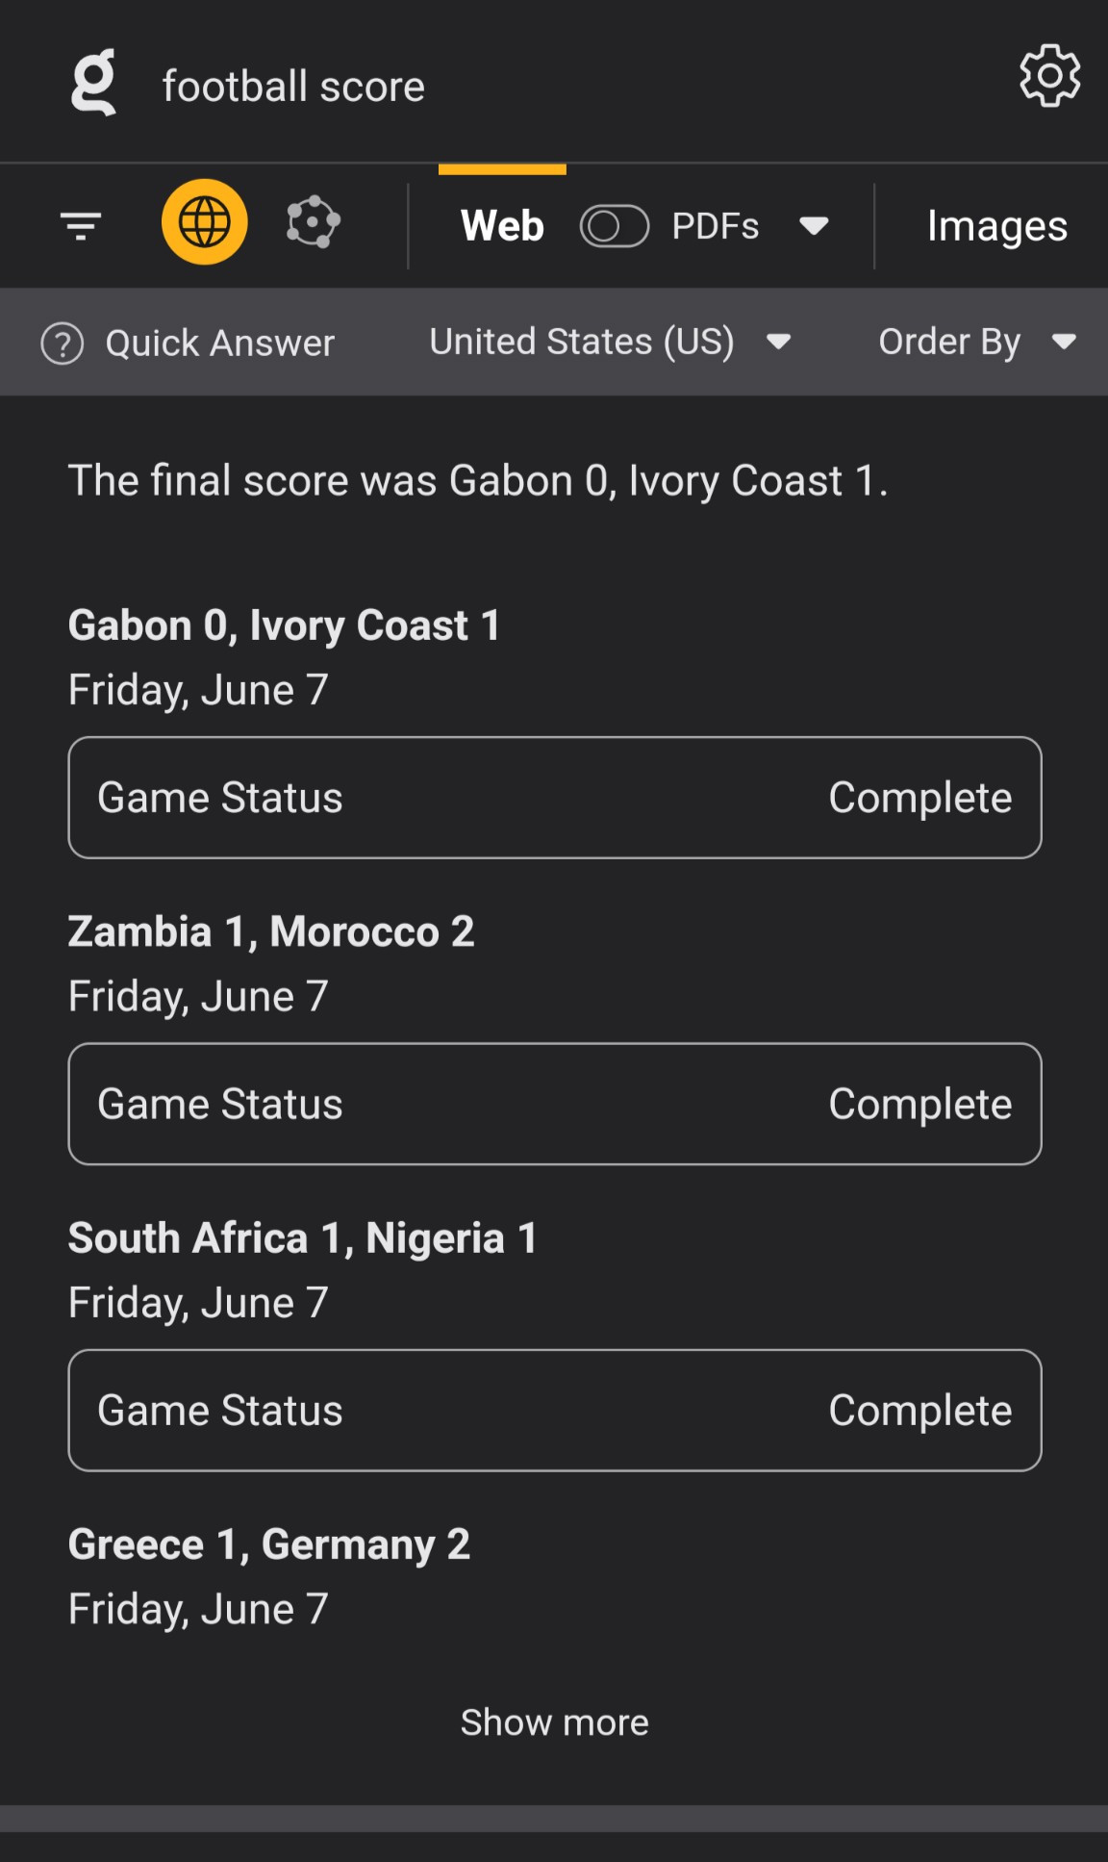Open the United States (US) region dropdown
The image size is (1108, 1862).
(610, 342)
